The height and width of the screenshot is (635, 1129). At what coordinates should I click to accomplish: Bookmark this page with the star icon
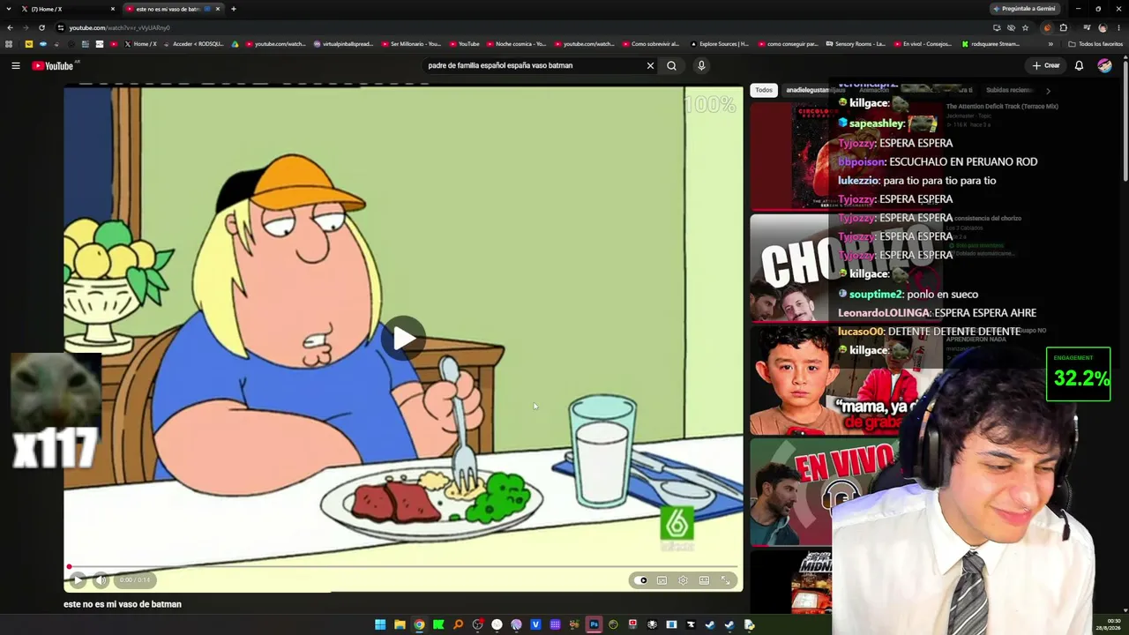(x=1025, y=27)
